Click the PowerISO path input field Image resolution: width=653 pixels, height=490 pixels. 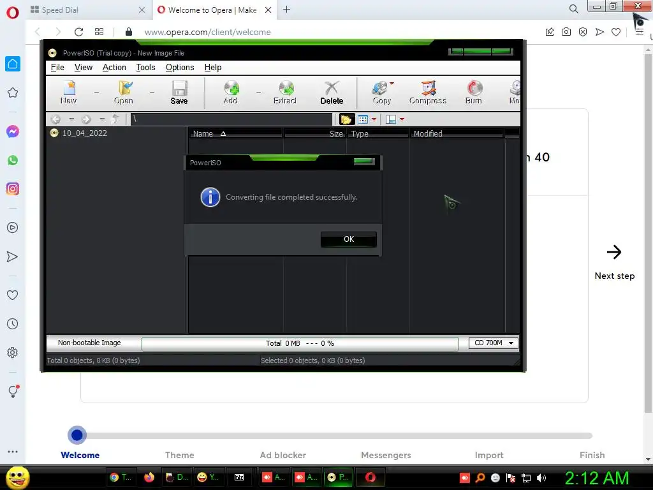[231, 119]
